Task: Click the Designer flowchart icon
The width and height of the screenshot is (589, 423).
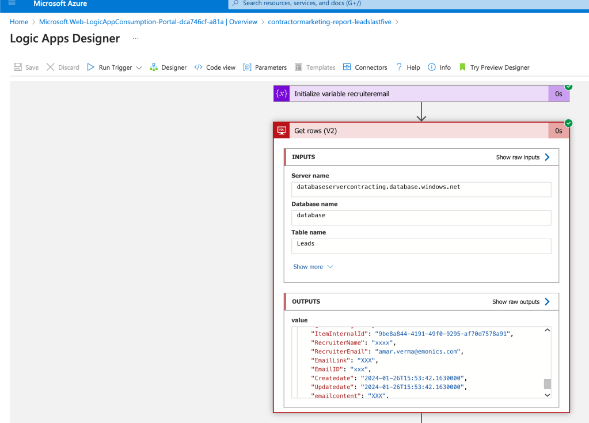Action: [x=154, y=67]
